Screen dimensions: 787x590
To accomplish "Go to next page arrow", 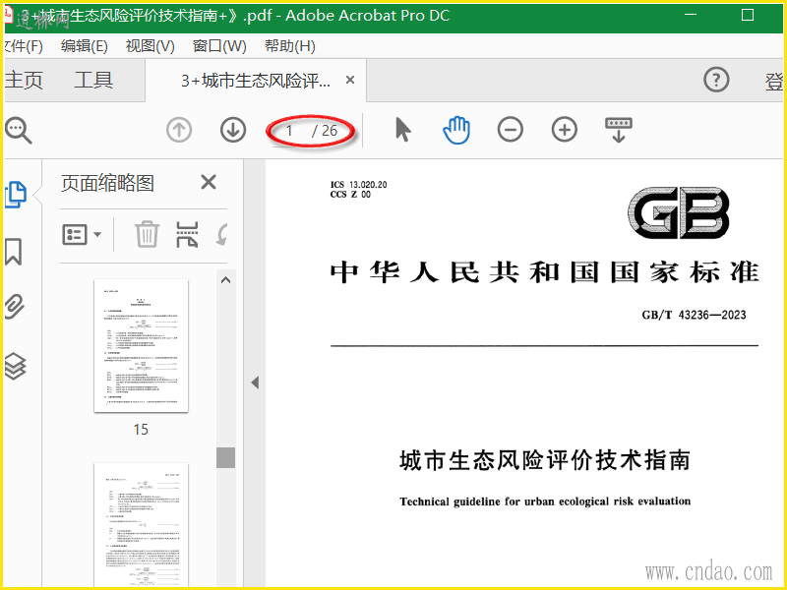I will click(233, 130).
